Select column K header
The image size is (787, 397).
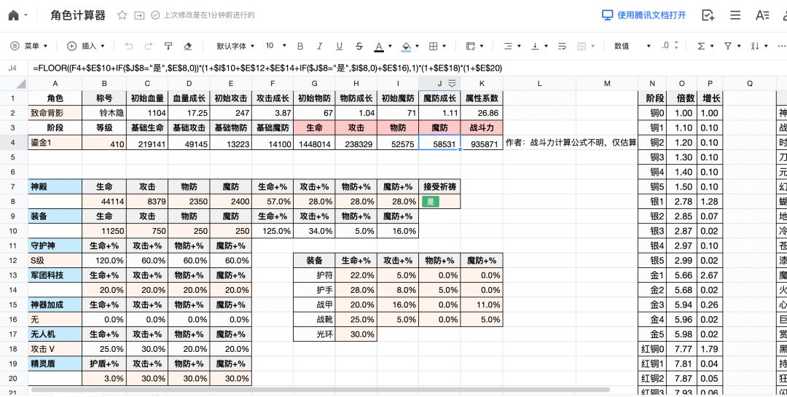tap(482, 84)
